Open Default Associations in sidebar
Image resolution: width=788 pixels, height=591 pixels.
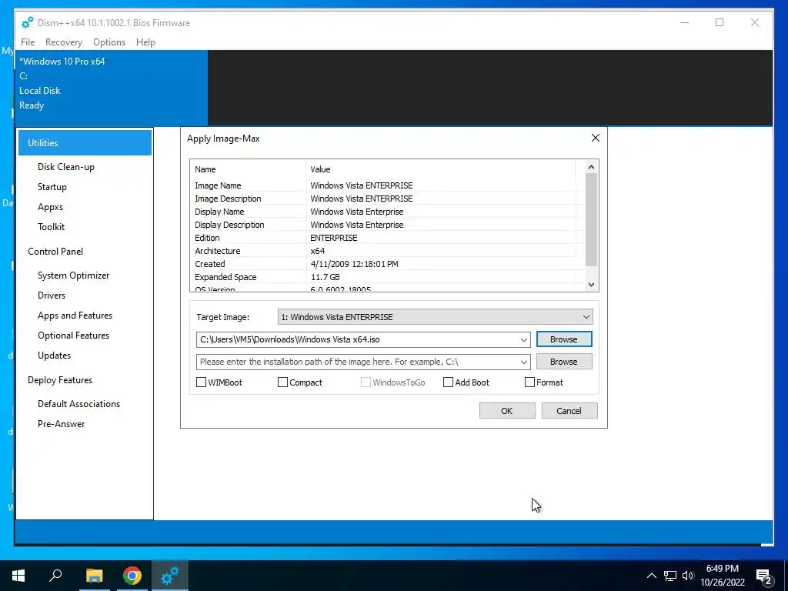[x=79, y=404]
